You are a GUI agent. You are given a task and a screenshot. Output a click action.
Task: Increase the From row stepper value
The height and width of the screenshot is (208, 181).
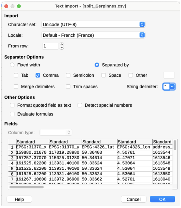coord(62,44)
